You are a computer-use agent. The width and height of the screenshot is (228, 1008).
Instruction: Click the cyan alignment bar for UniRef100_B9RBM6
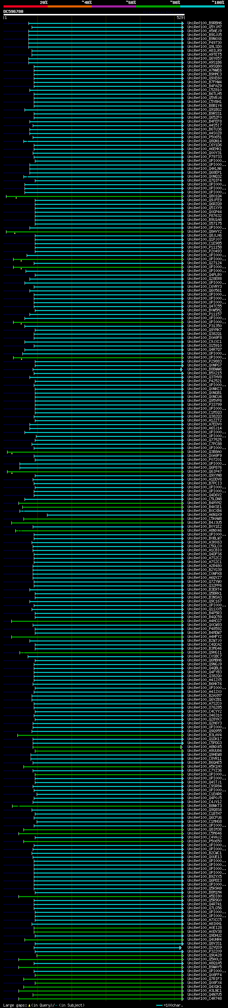click(x=105, y=24)
